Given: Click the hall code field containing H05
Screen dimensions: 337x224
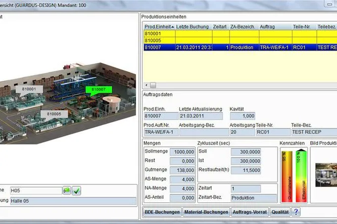Looking at the screenshot, I should pos(36,190).
